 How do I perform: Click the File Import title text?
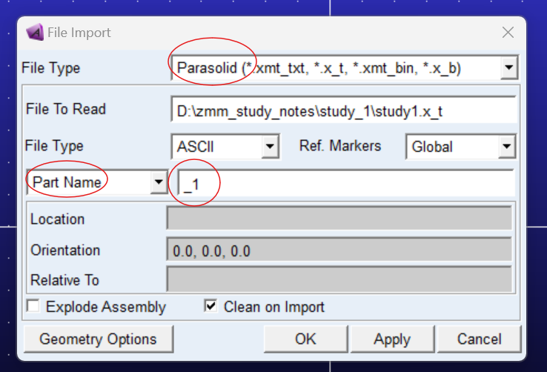point(79,33)
